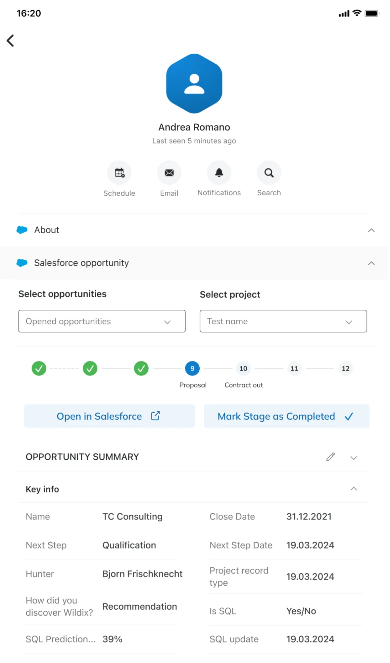Screen dimensions: 390x663
Task: Click Mark Stage as Completed button
Action: [287, 416]
